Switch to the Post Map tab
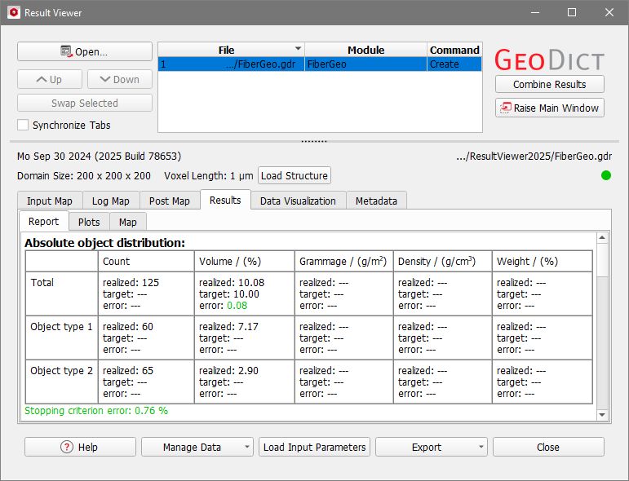Screen dimensions: 629x481 point(170,201)
